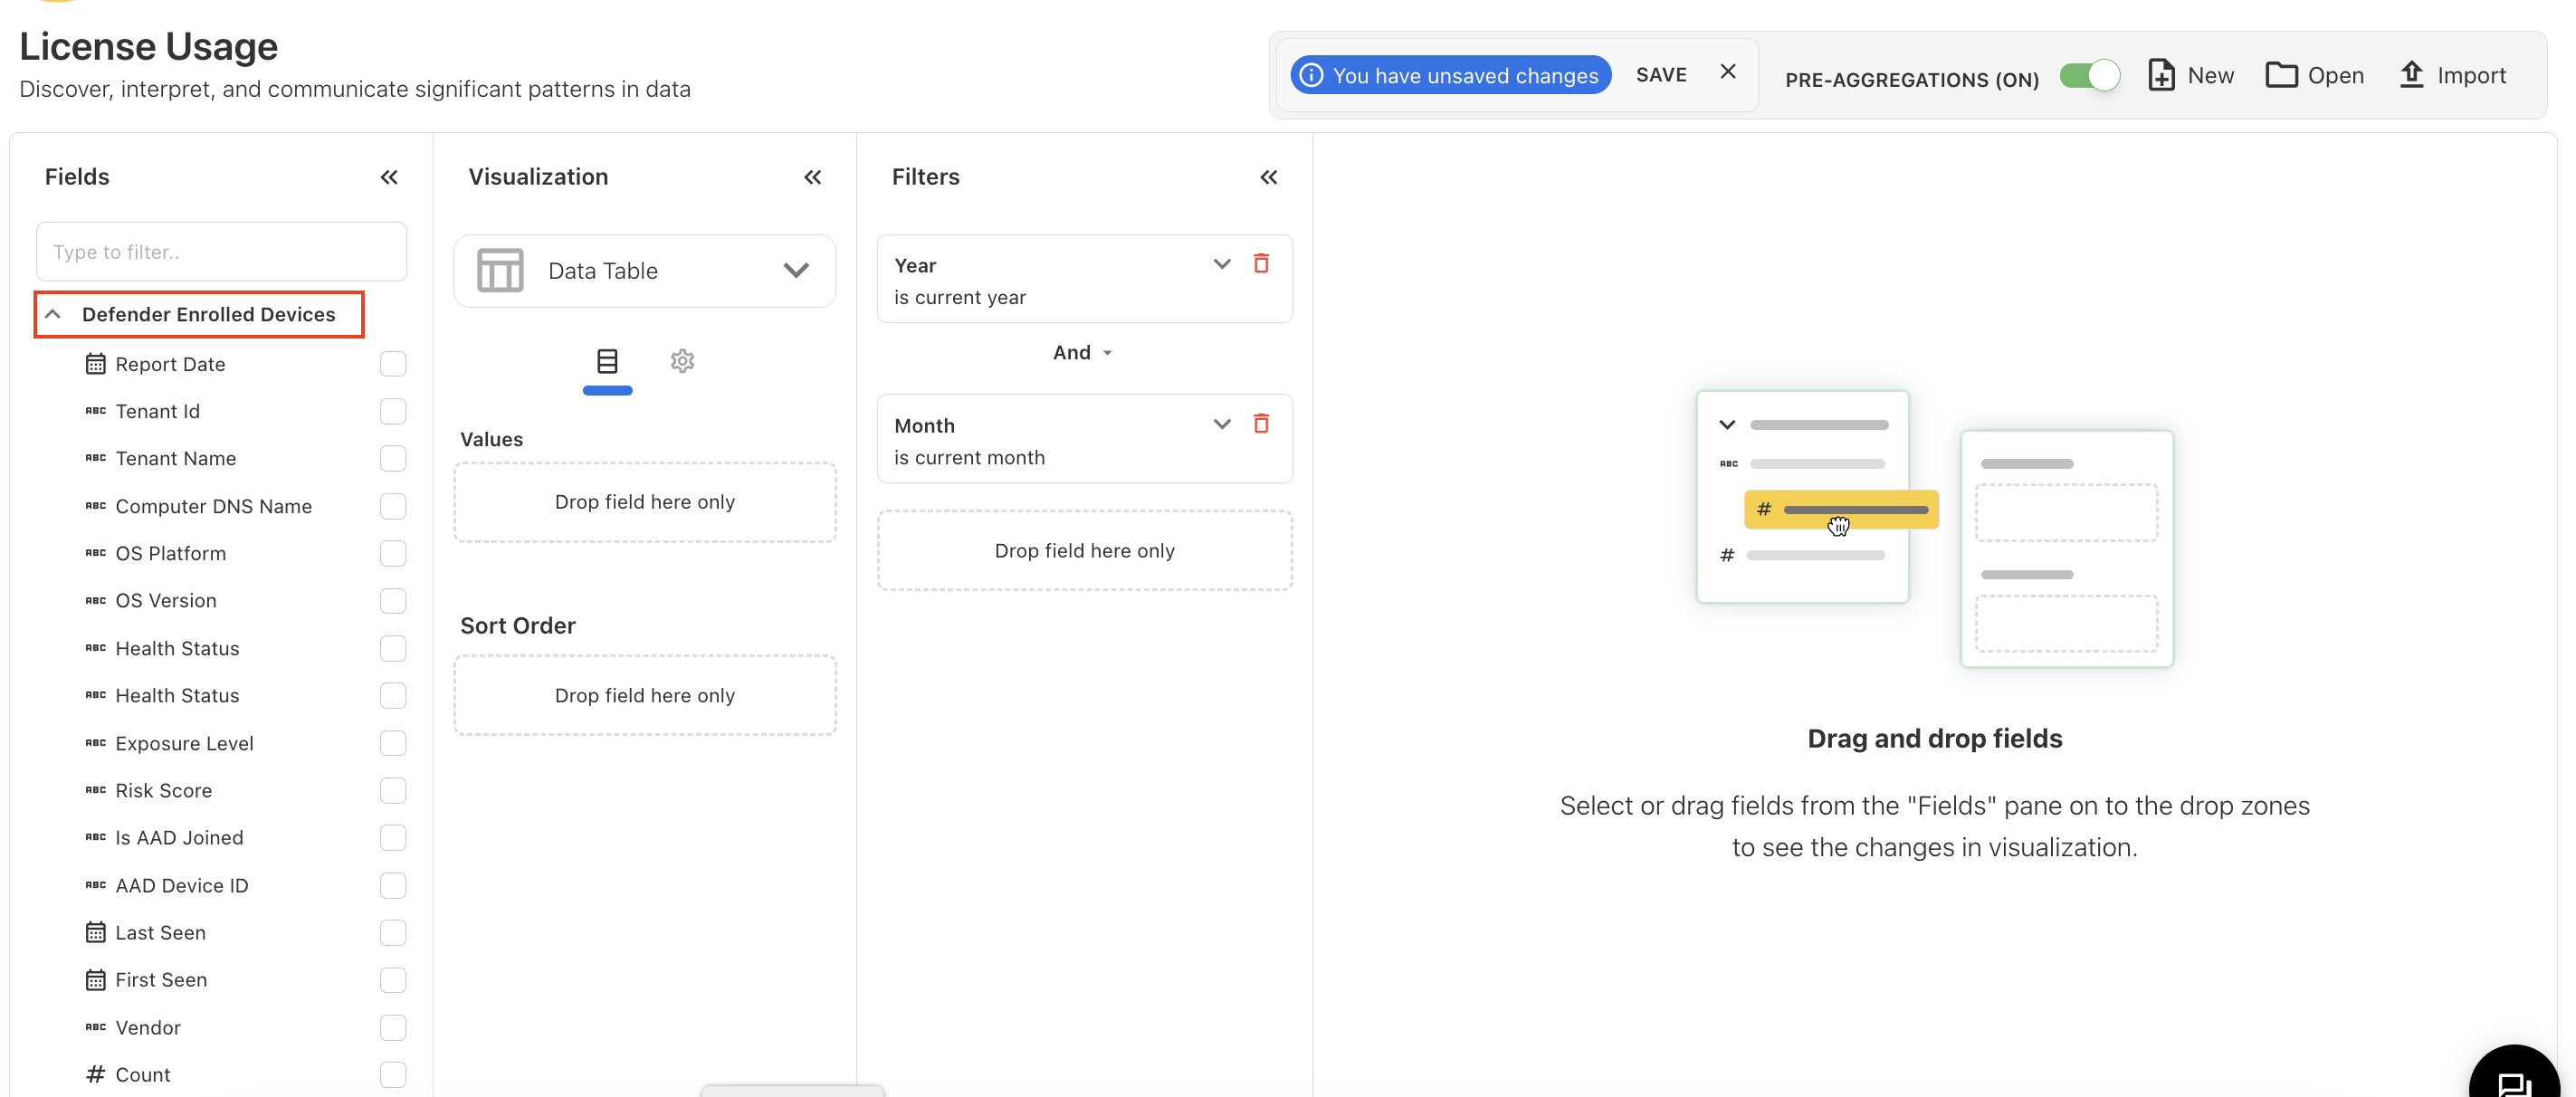Open visualization settings gear tab

[x=682, y=361]
